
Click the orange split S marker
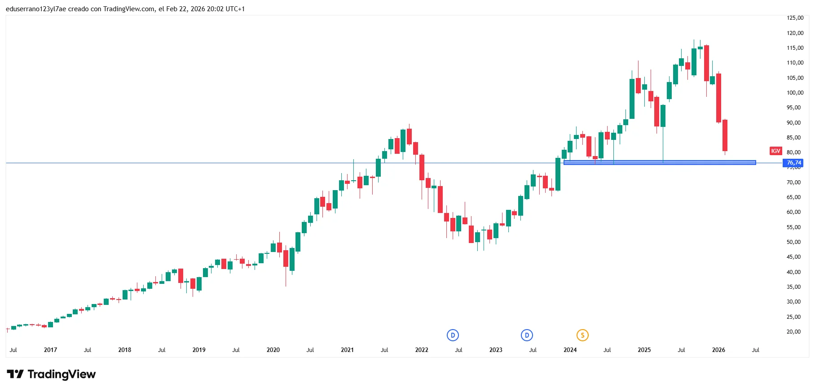click(582, 335)
